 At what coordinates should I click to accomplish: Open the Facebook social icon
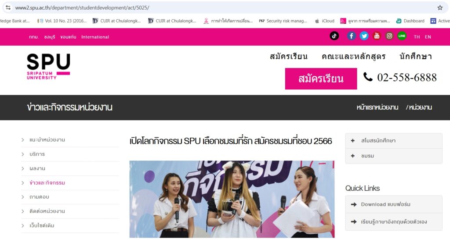click(x=351, y=36)
